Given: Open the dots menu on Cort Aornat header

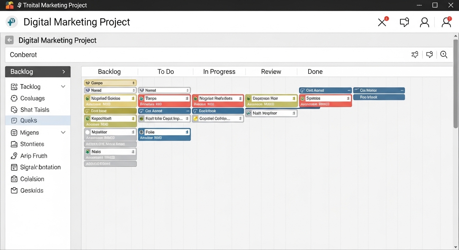Looking at the screenshot, I should [x=349, y=90].
